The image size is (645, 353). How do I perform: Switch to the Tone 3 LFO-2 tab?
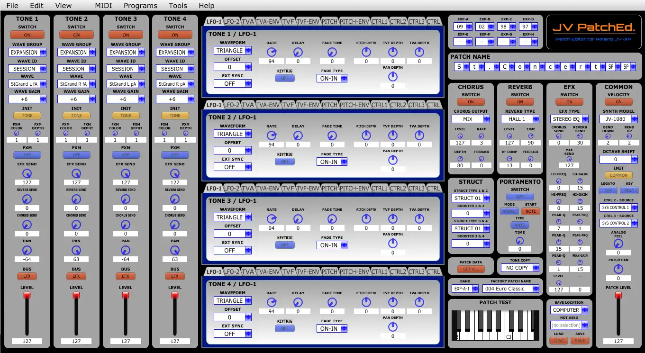pyautogui.click(x=232, y=188)
